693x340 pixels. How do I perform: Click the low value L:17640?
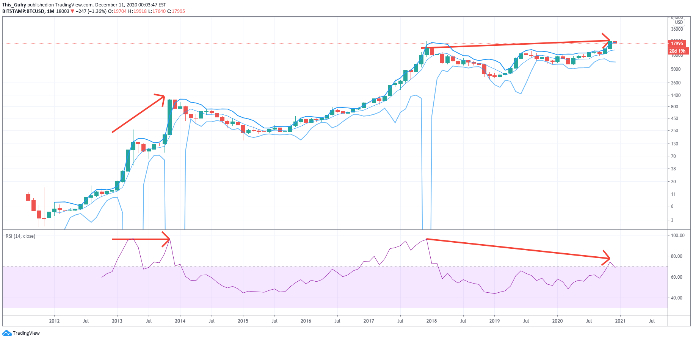coord(157,11)
